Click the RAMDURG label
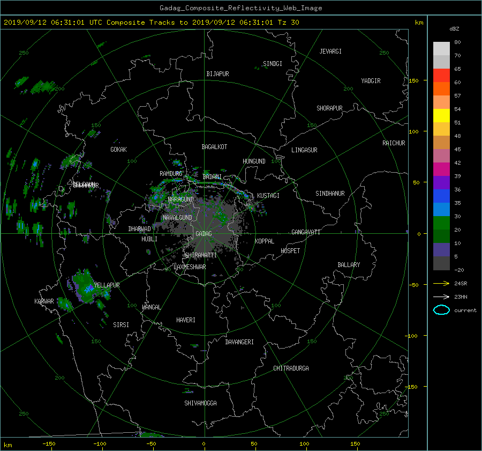The height and width of the screenshot is (451, 482). (x=171, y=174)
